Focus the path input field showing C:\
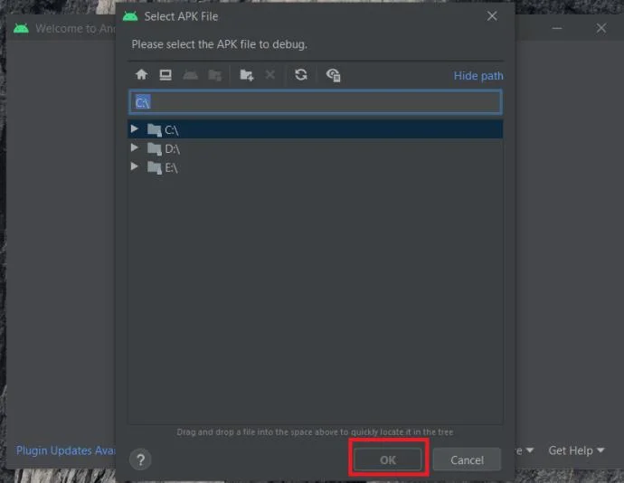The height and width of the screenshot is (483, 624). coord(316,102)
